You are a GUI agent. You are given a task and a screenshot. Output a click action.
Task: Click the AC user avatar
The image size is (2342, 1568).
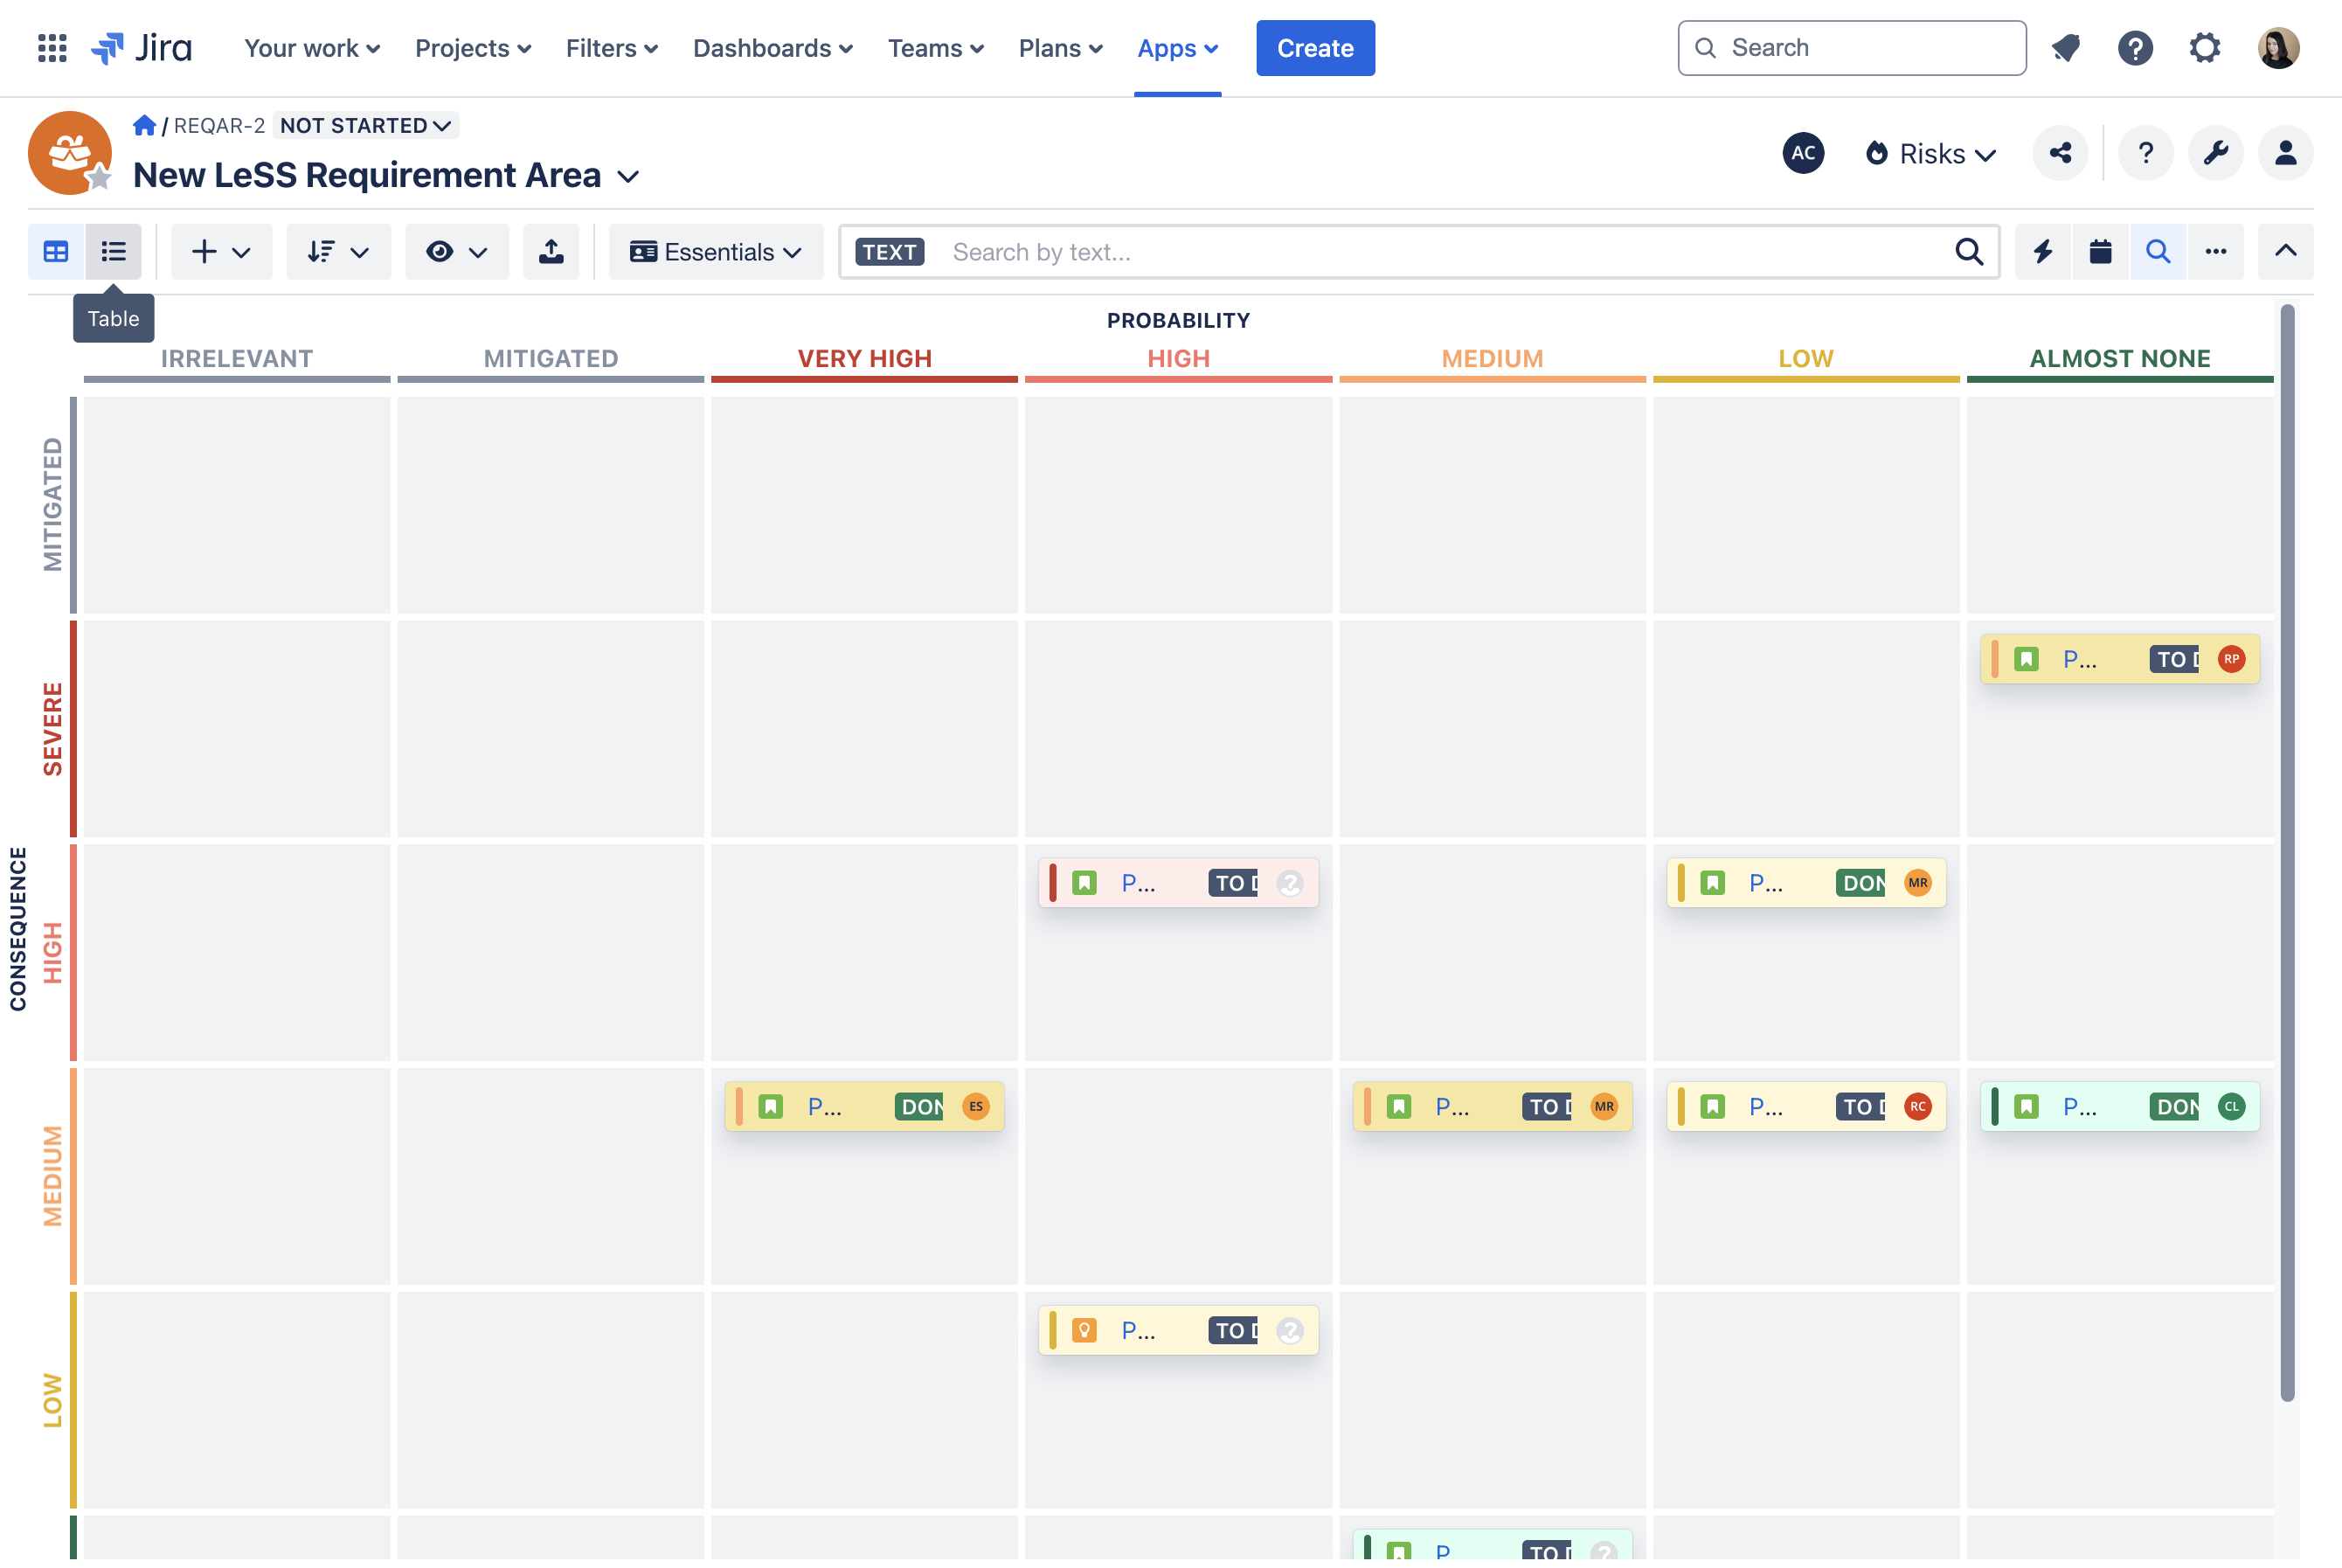coord(1802,153)
